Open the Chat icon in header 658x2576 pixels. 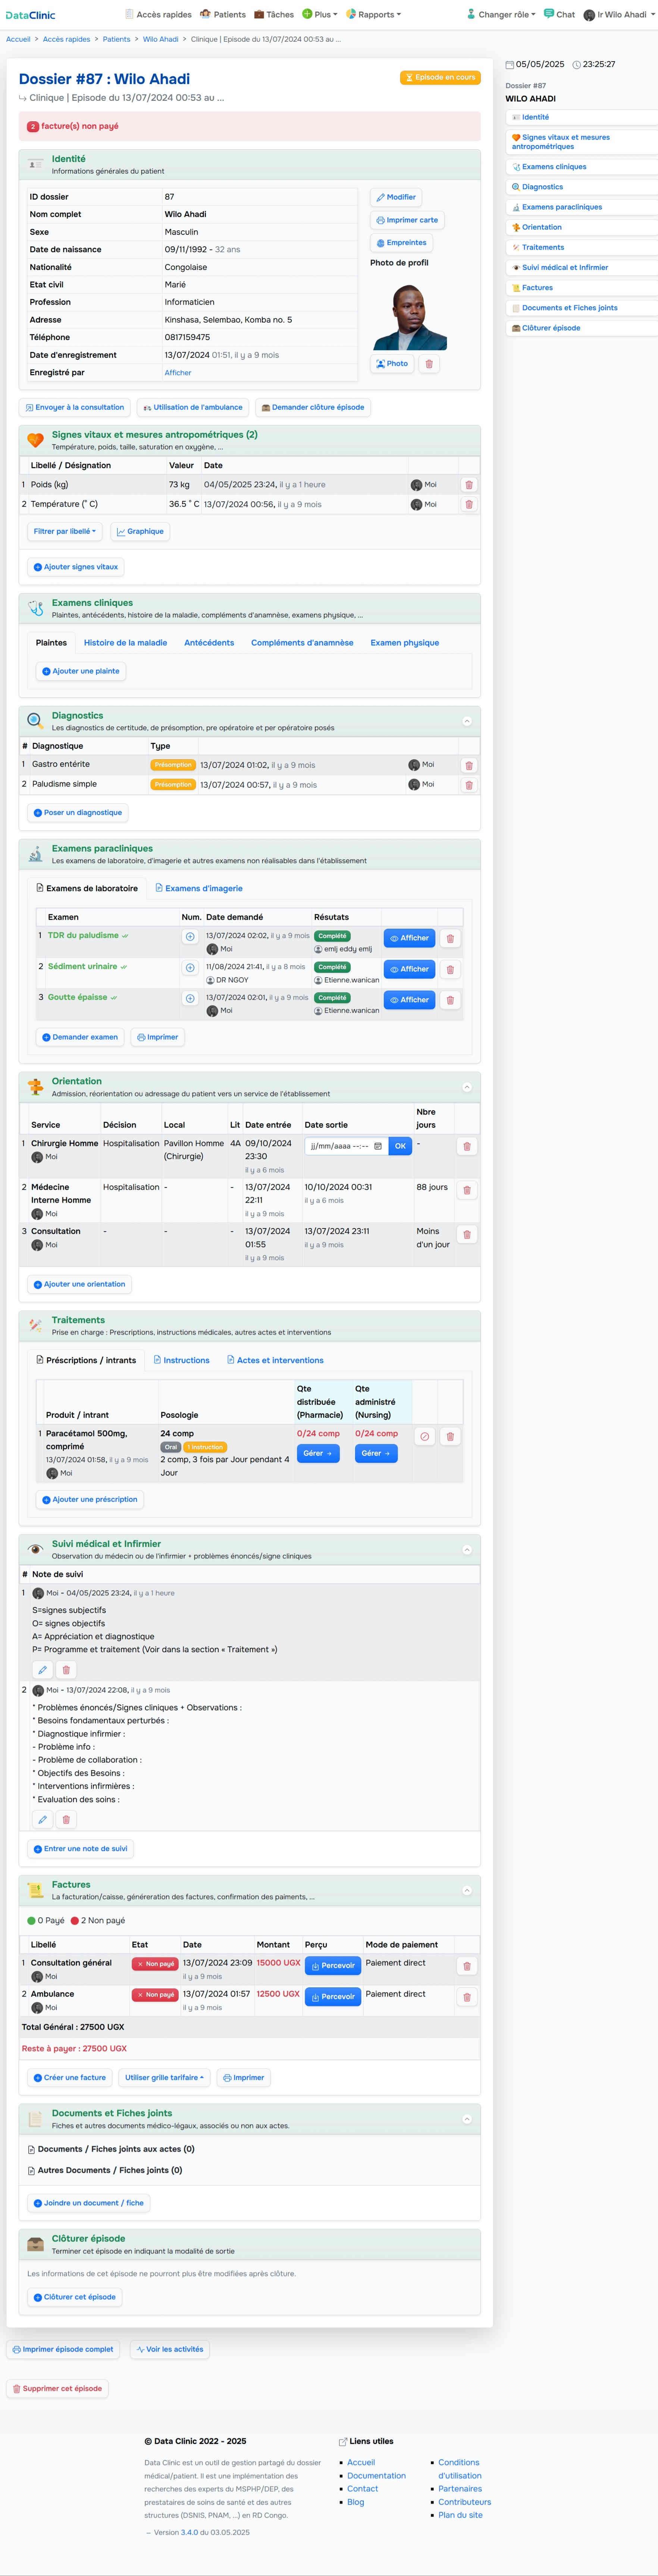[559, 14]
